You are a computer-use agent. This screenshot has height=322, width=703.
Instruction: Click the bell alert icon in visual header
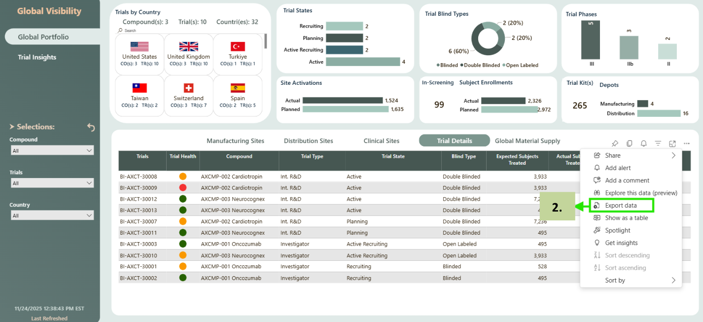pyautogui.click(x=643, y=143)
